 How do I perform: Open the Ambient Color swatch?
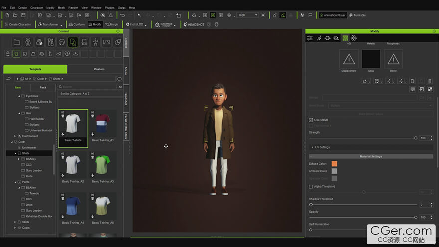(x=334, y=171)
